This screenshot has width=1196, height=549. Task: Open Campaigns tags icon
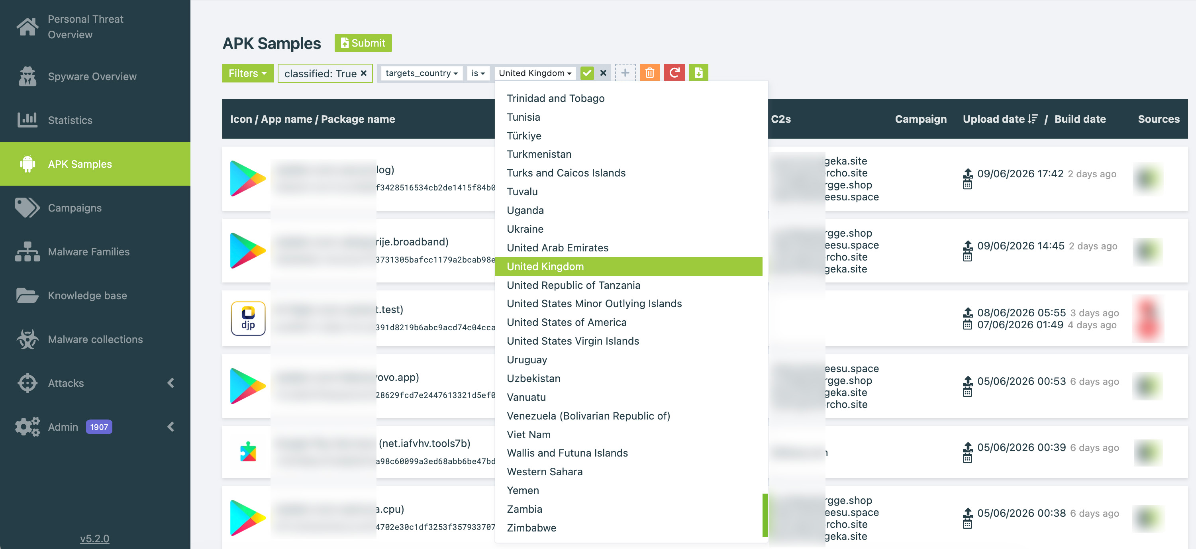point(27,208)
